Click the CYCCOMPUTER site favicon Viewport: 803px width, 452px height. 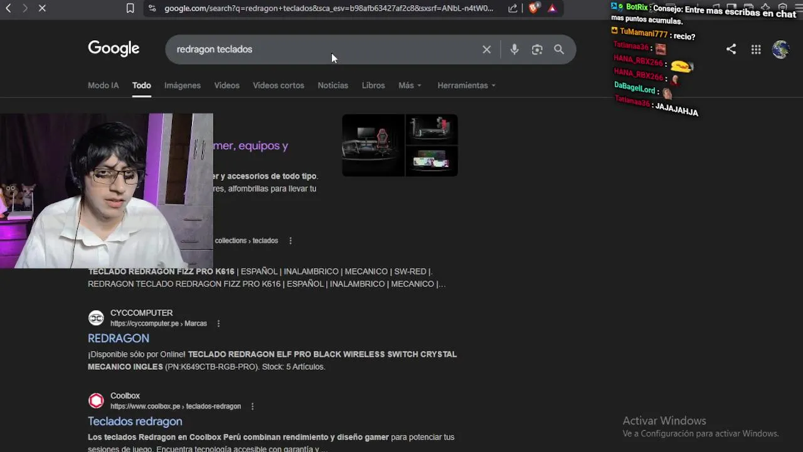click(96, 318)
